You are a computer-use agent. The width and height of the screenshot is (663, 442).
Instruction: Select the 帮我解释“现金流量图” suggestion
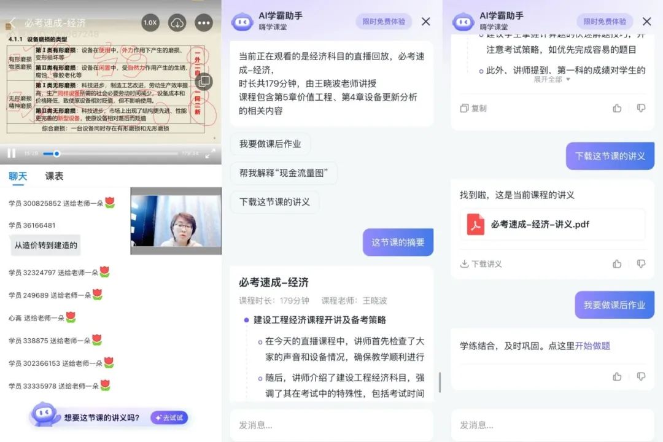[x=283, y=173]
